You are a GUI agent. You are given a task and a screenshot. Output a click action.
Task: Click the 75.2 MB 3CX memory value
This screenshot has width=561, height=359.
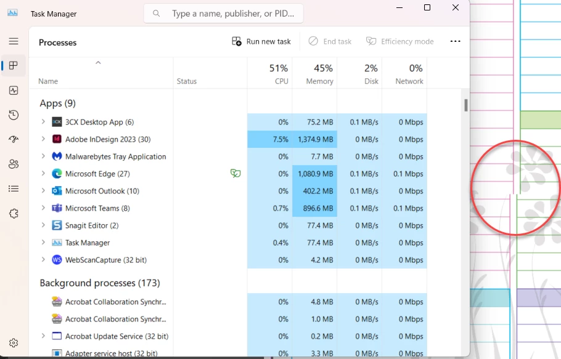(320, 122)
